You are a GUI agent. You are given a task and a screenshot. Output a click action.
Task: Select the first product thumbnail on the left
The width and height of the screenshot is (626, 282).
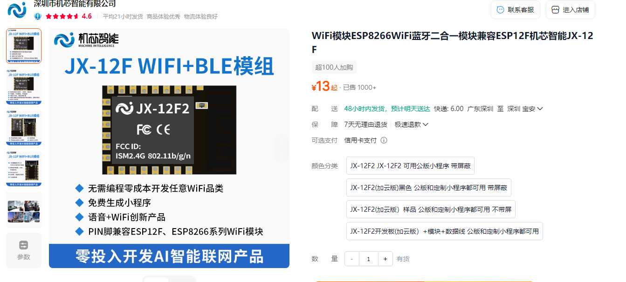(23, 46)
